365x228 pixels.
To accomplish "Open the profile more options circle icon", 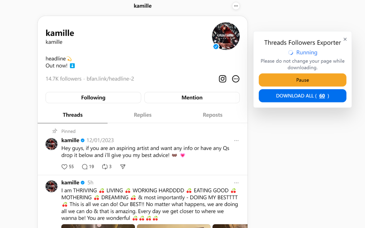I will pyautogui.click(x=236, y=79).
